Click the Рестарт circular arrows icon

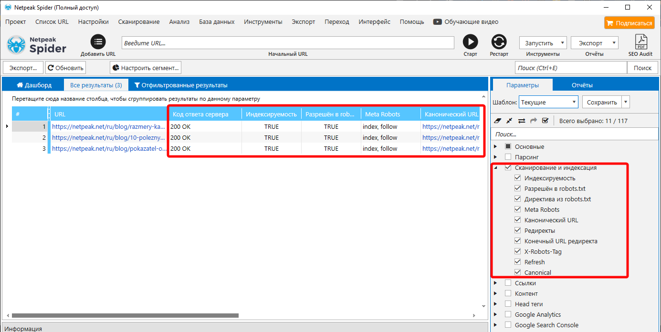point(499,42)
